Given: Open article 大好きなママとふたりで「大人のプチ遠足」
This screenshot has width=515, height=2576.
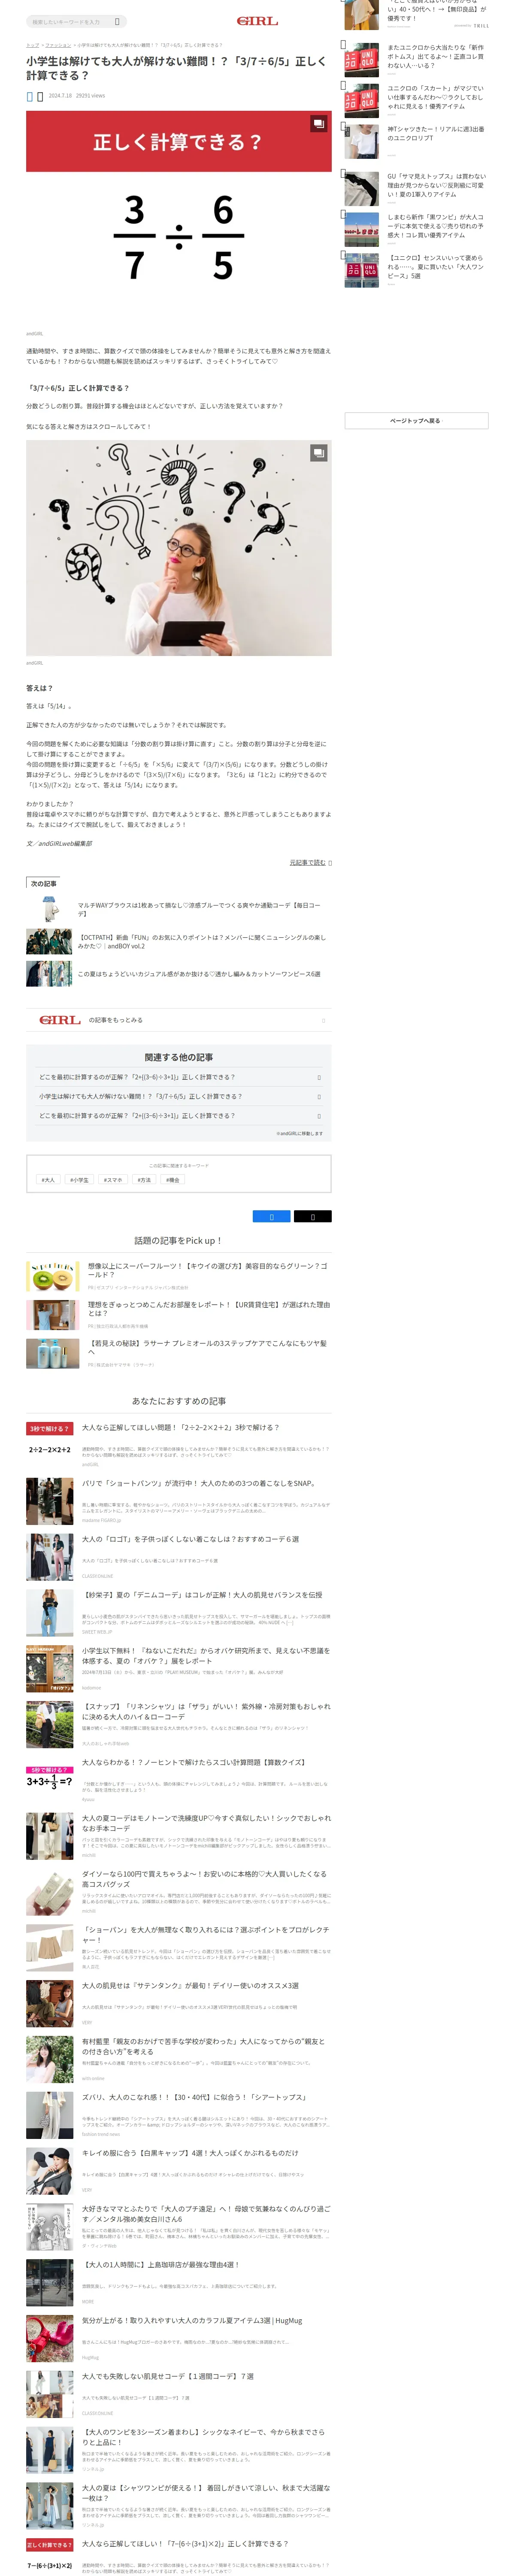Looking at the screenshot, I should tap(205, 2214).
